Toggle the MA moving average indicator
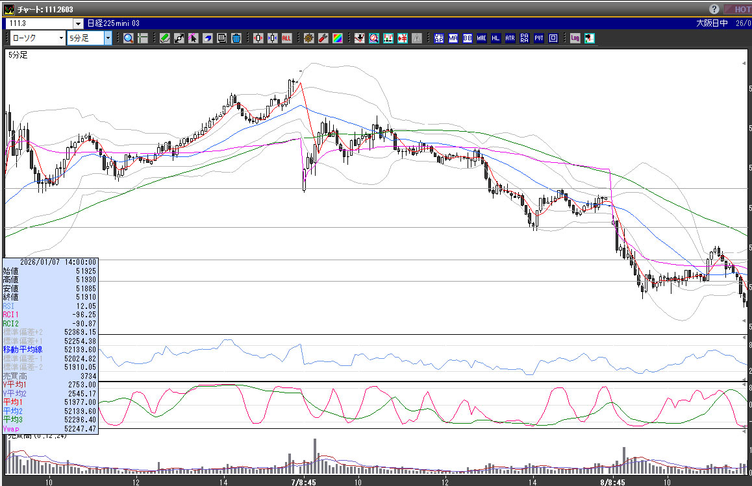 click(x=453, y=38)
